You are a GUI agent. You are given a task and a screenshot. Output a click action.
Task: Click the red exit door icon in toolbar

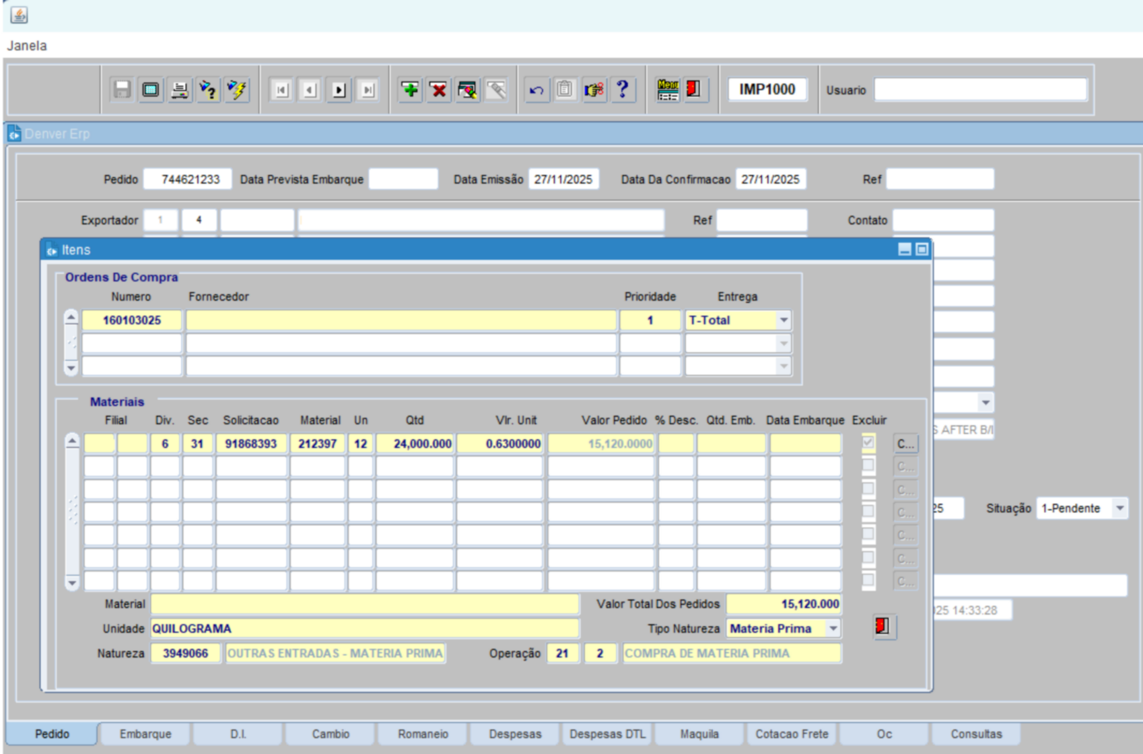(694, 90)
